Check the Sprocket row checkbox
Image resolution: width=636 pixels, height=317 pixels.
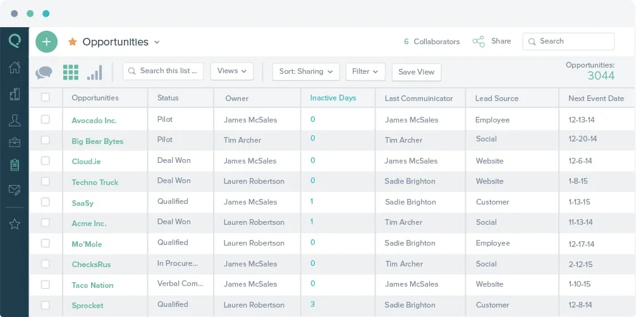46,305
